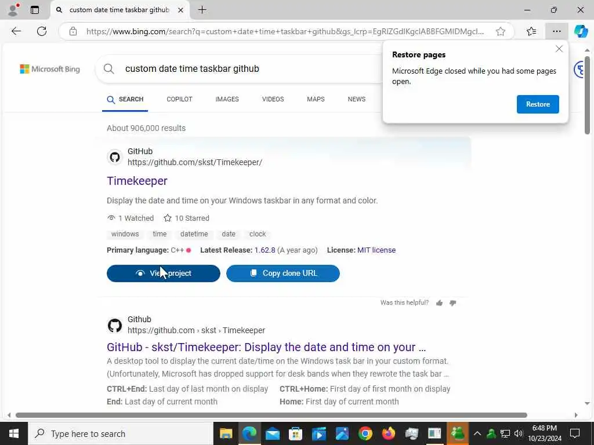Click the horizontal scrollbar thumb
The image size is (594, 445).
click(271, 415)
